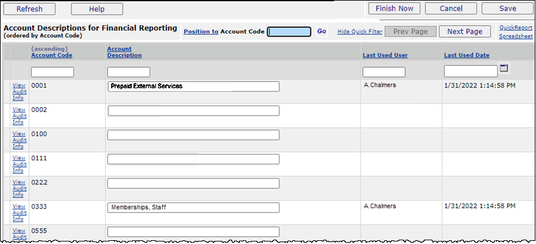Screen dimensions: 536x244
Task: View Audit Info for account 0555
Action: [19, 233]
